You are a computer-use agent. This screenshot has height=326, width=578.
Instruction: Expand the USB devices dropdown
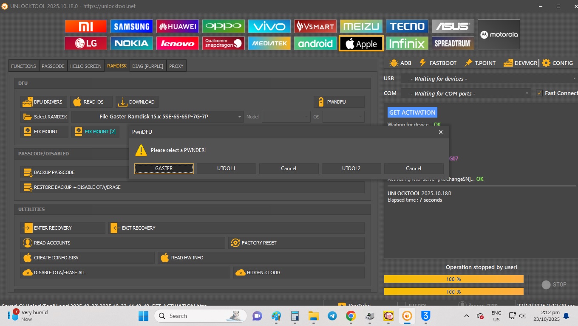(488, 79)
